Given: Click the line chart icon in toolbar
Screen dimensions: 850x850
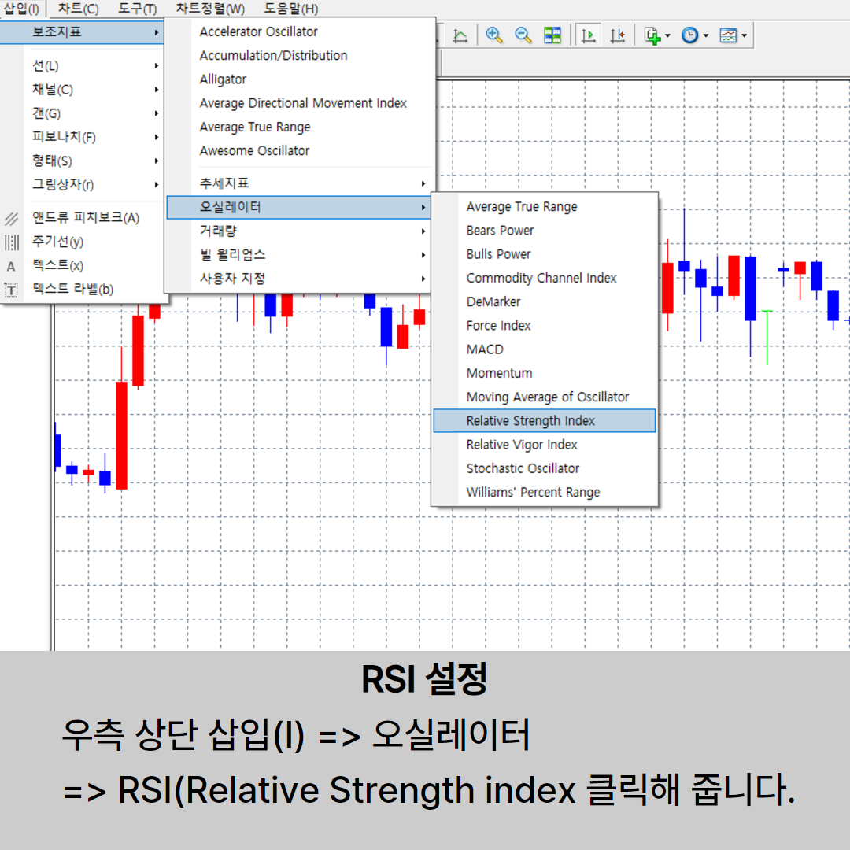Looking at the screenshot, I should pyautogui.click(x=460, y=35).
